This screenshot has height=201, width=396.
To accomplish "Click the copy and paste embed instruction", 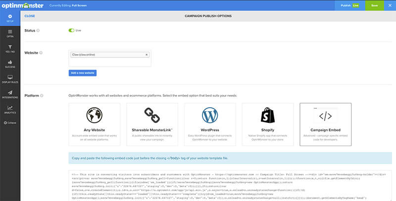I will [150, 158].
